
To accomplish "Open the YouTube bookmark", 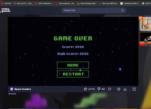I will tap(6, 3).
